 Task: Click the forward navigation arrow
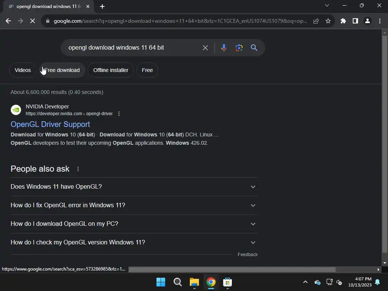click(x=20, y=21)
